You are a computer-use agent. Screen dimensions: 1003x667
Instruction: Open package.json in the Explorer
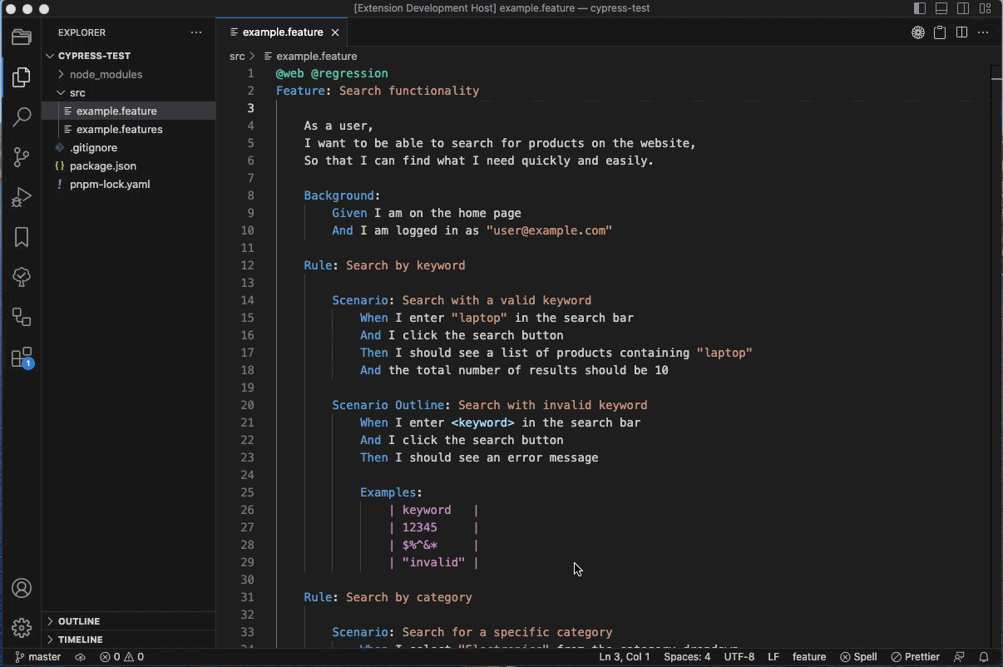[129, 166]
